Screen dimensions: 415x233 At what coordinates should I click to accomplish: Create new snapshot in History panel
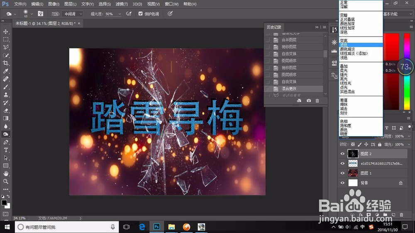309,101
